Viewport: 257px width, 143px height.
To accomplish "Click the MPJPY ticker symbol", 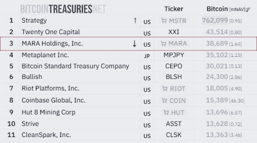I will coord(174,55).
